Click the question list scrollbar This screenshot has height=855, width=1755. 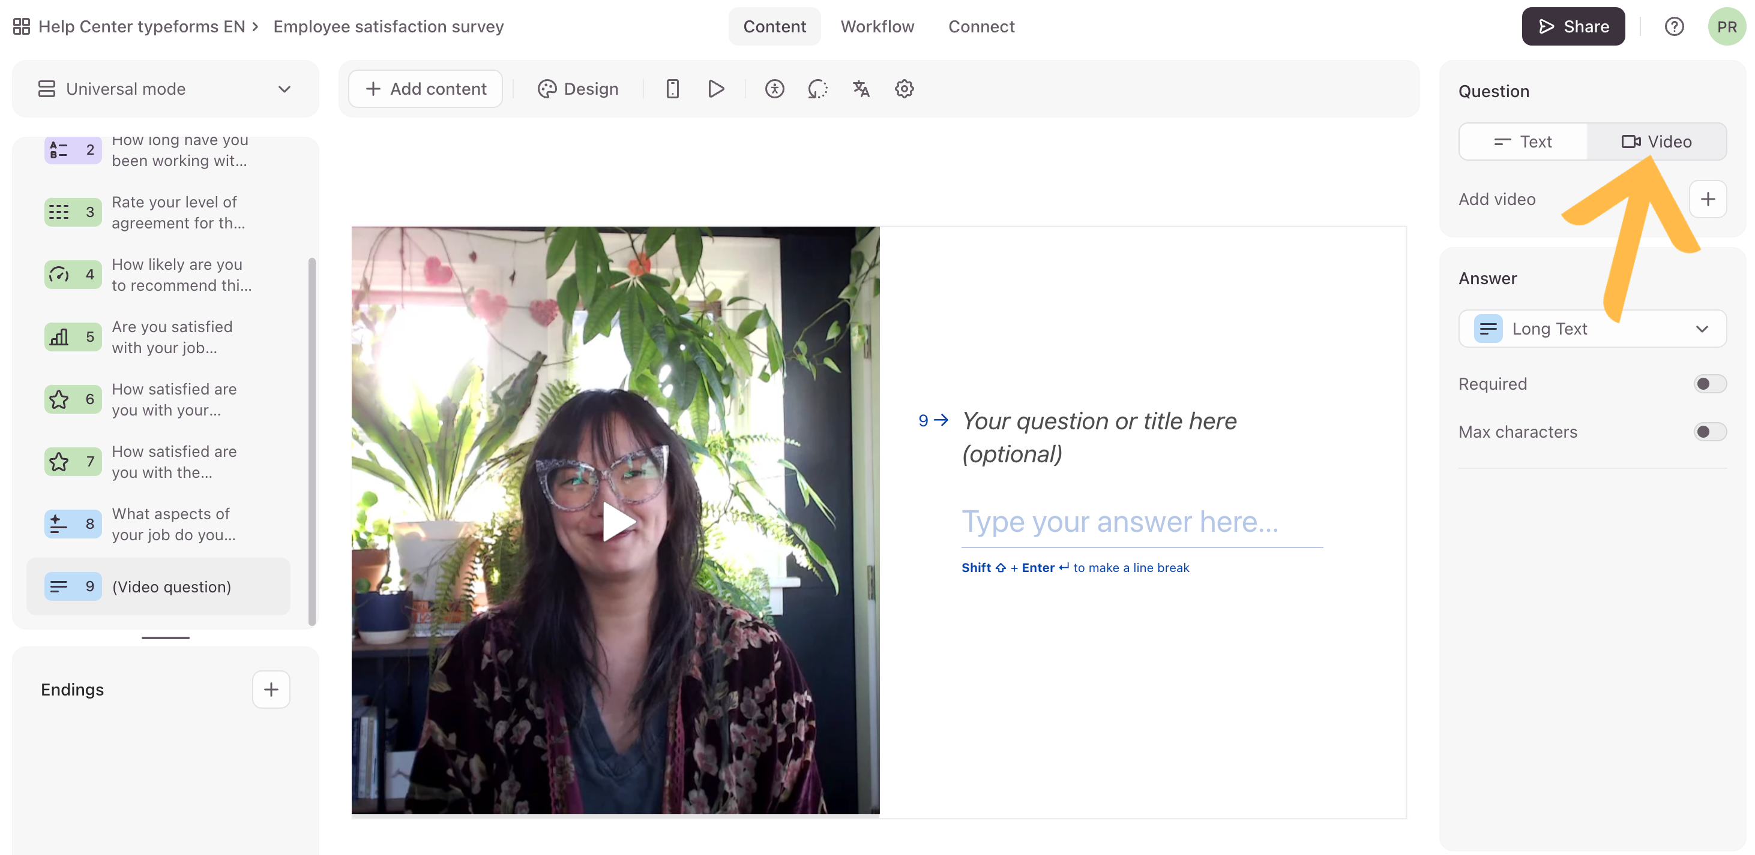pyautogui.click(x=312, y=441)
